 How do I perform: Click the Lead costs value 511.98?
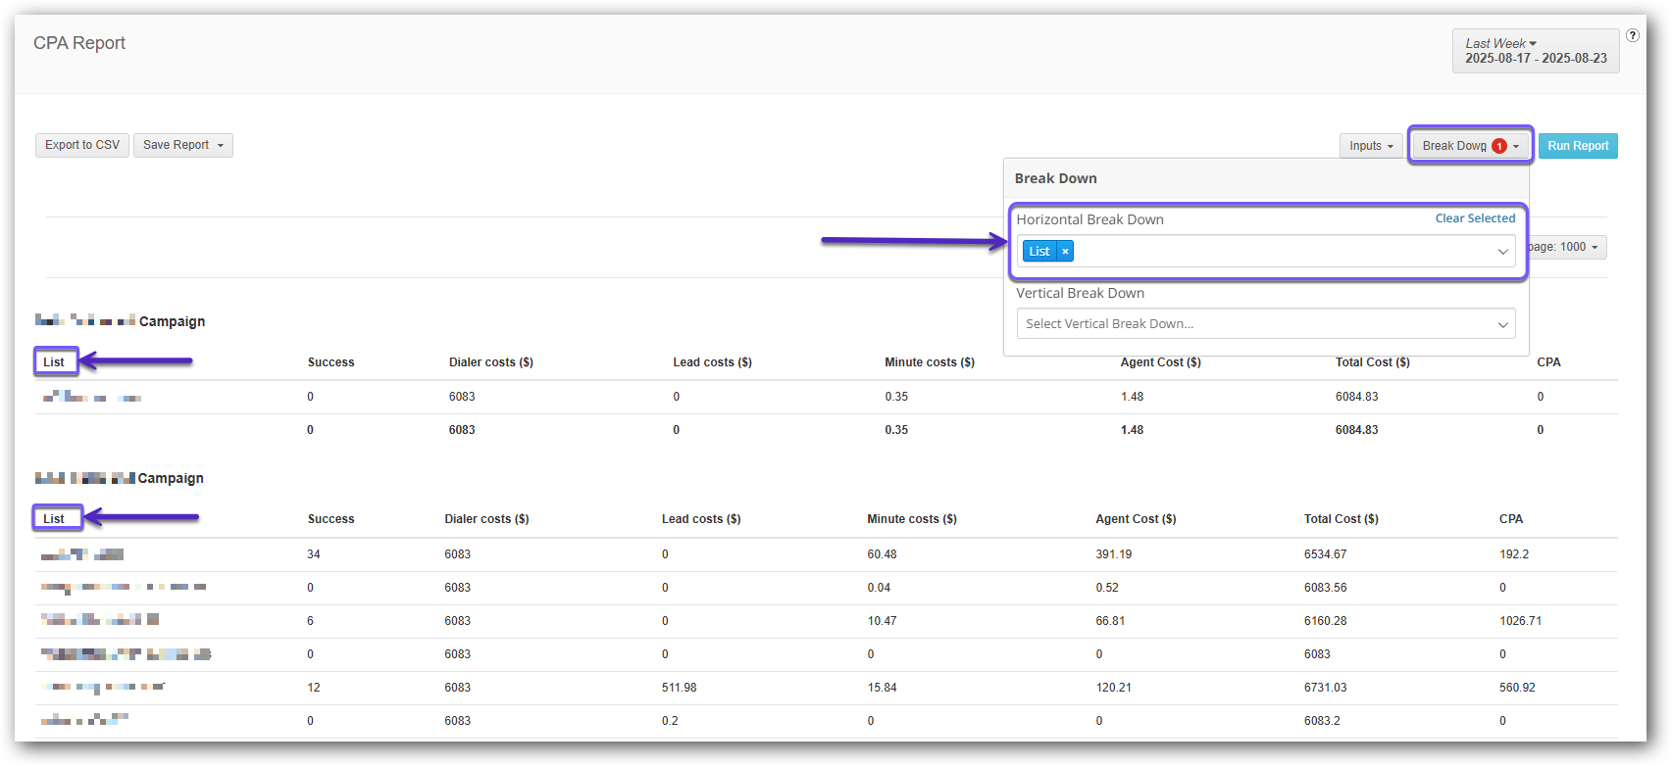(x=679, y=688)
